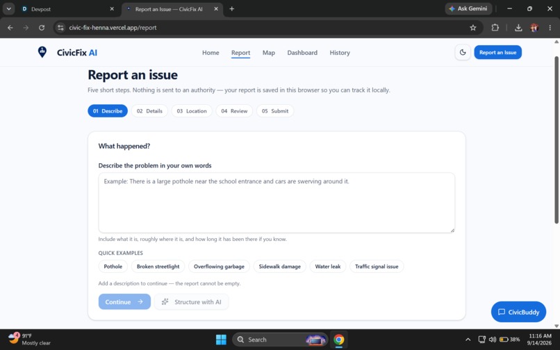
Task: Open the network icon in the system tray
Action: coord(481,340)
